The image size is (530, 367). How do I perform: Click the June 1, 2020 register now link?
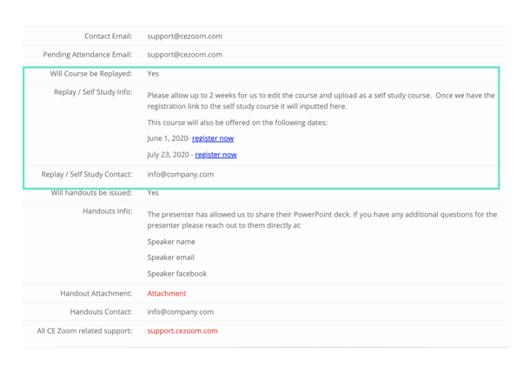(213, 138)
